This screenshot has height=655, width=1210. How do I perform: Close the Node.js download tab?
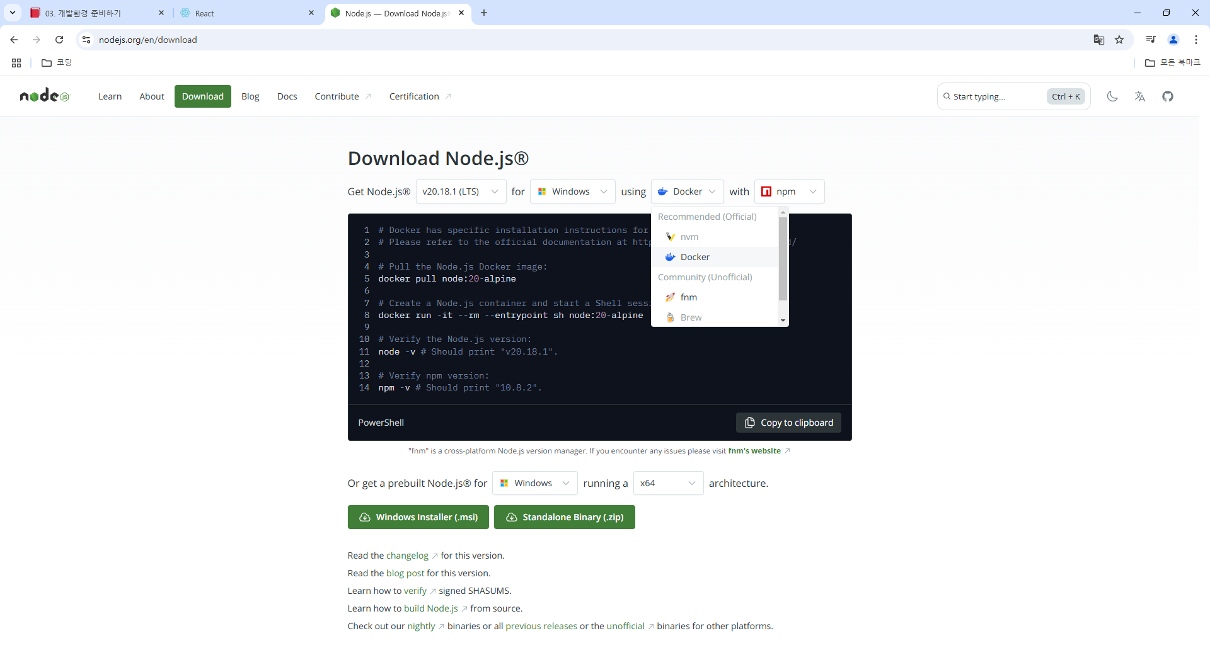[461, 13]
